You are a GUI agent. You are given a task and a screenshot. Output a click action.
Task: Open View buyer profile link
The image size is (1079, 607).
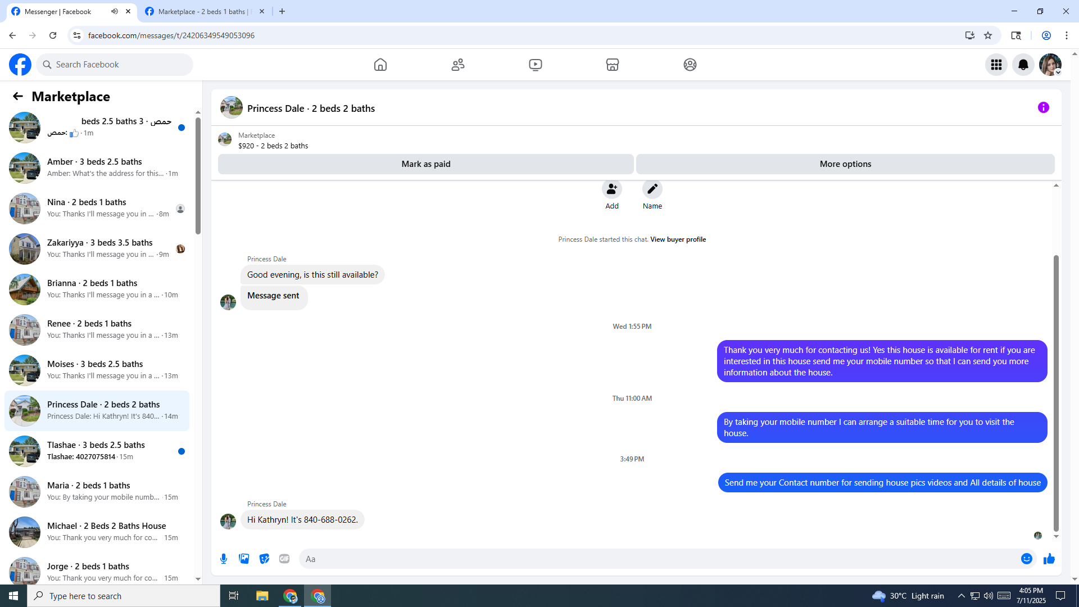(x=678, y=239)
